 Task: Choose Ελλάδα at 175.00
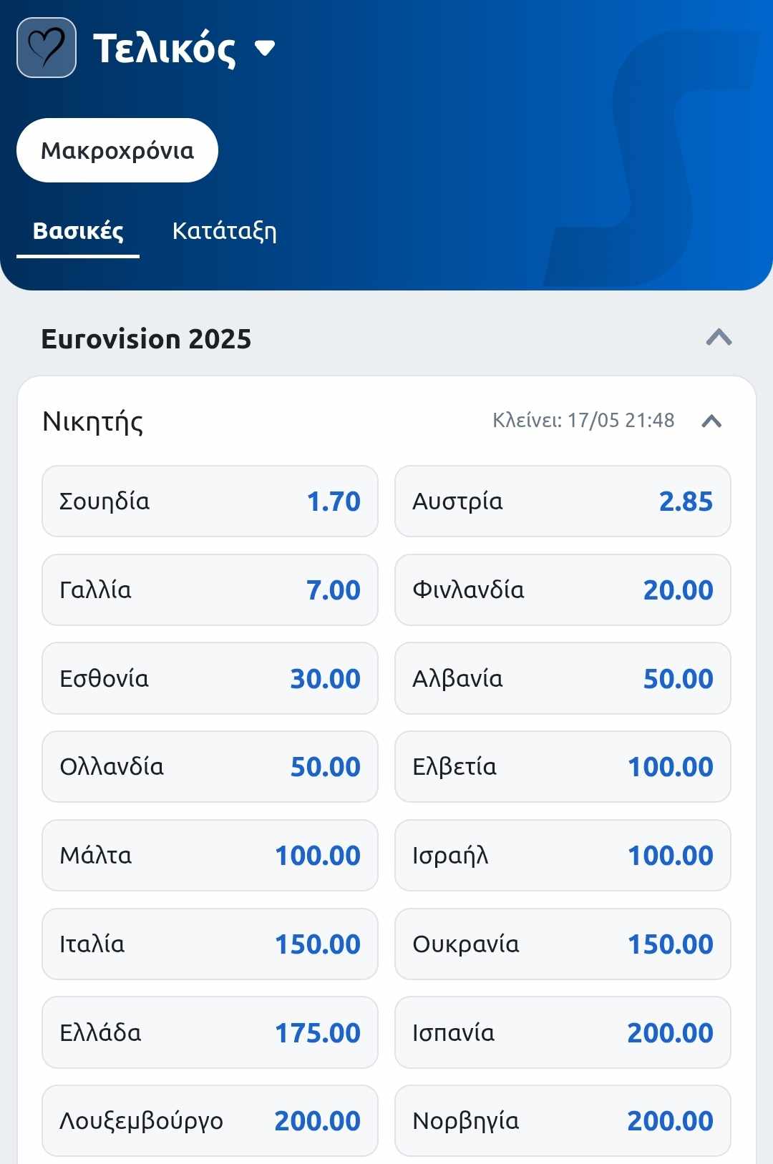[x=210, y=1032]
